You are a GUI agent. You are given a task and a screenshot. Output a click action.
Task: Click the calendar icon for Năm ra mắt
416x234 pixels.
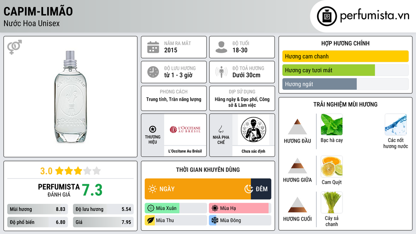(153, 47)
